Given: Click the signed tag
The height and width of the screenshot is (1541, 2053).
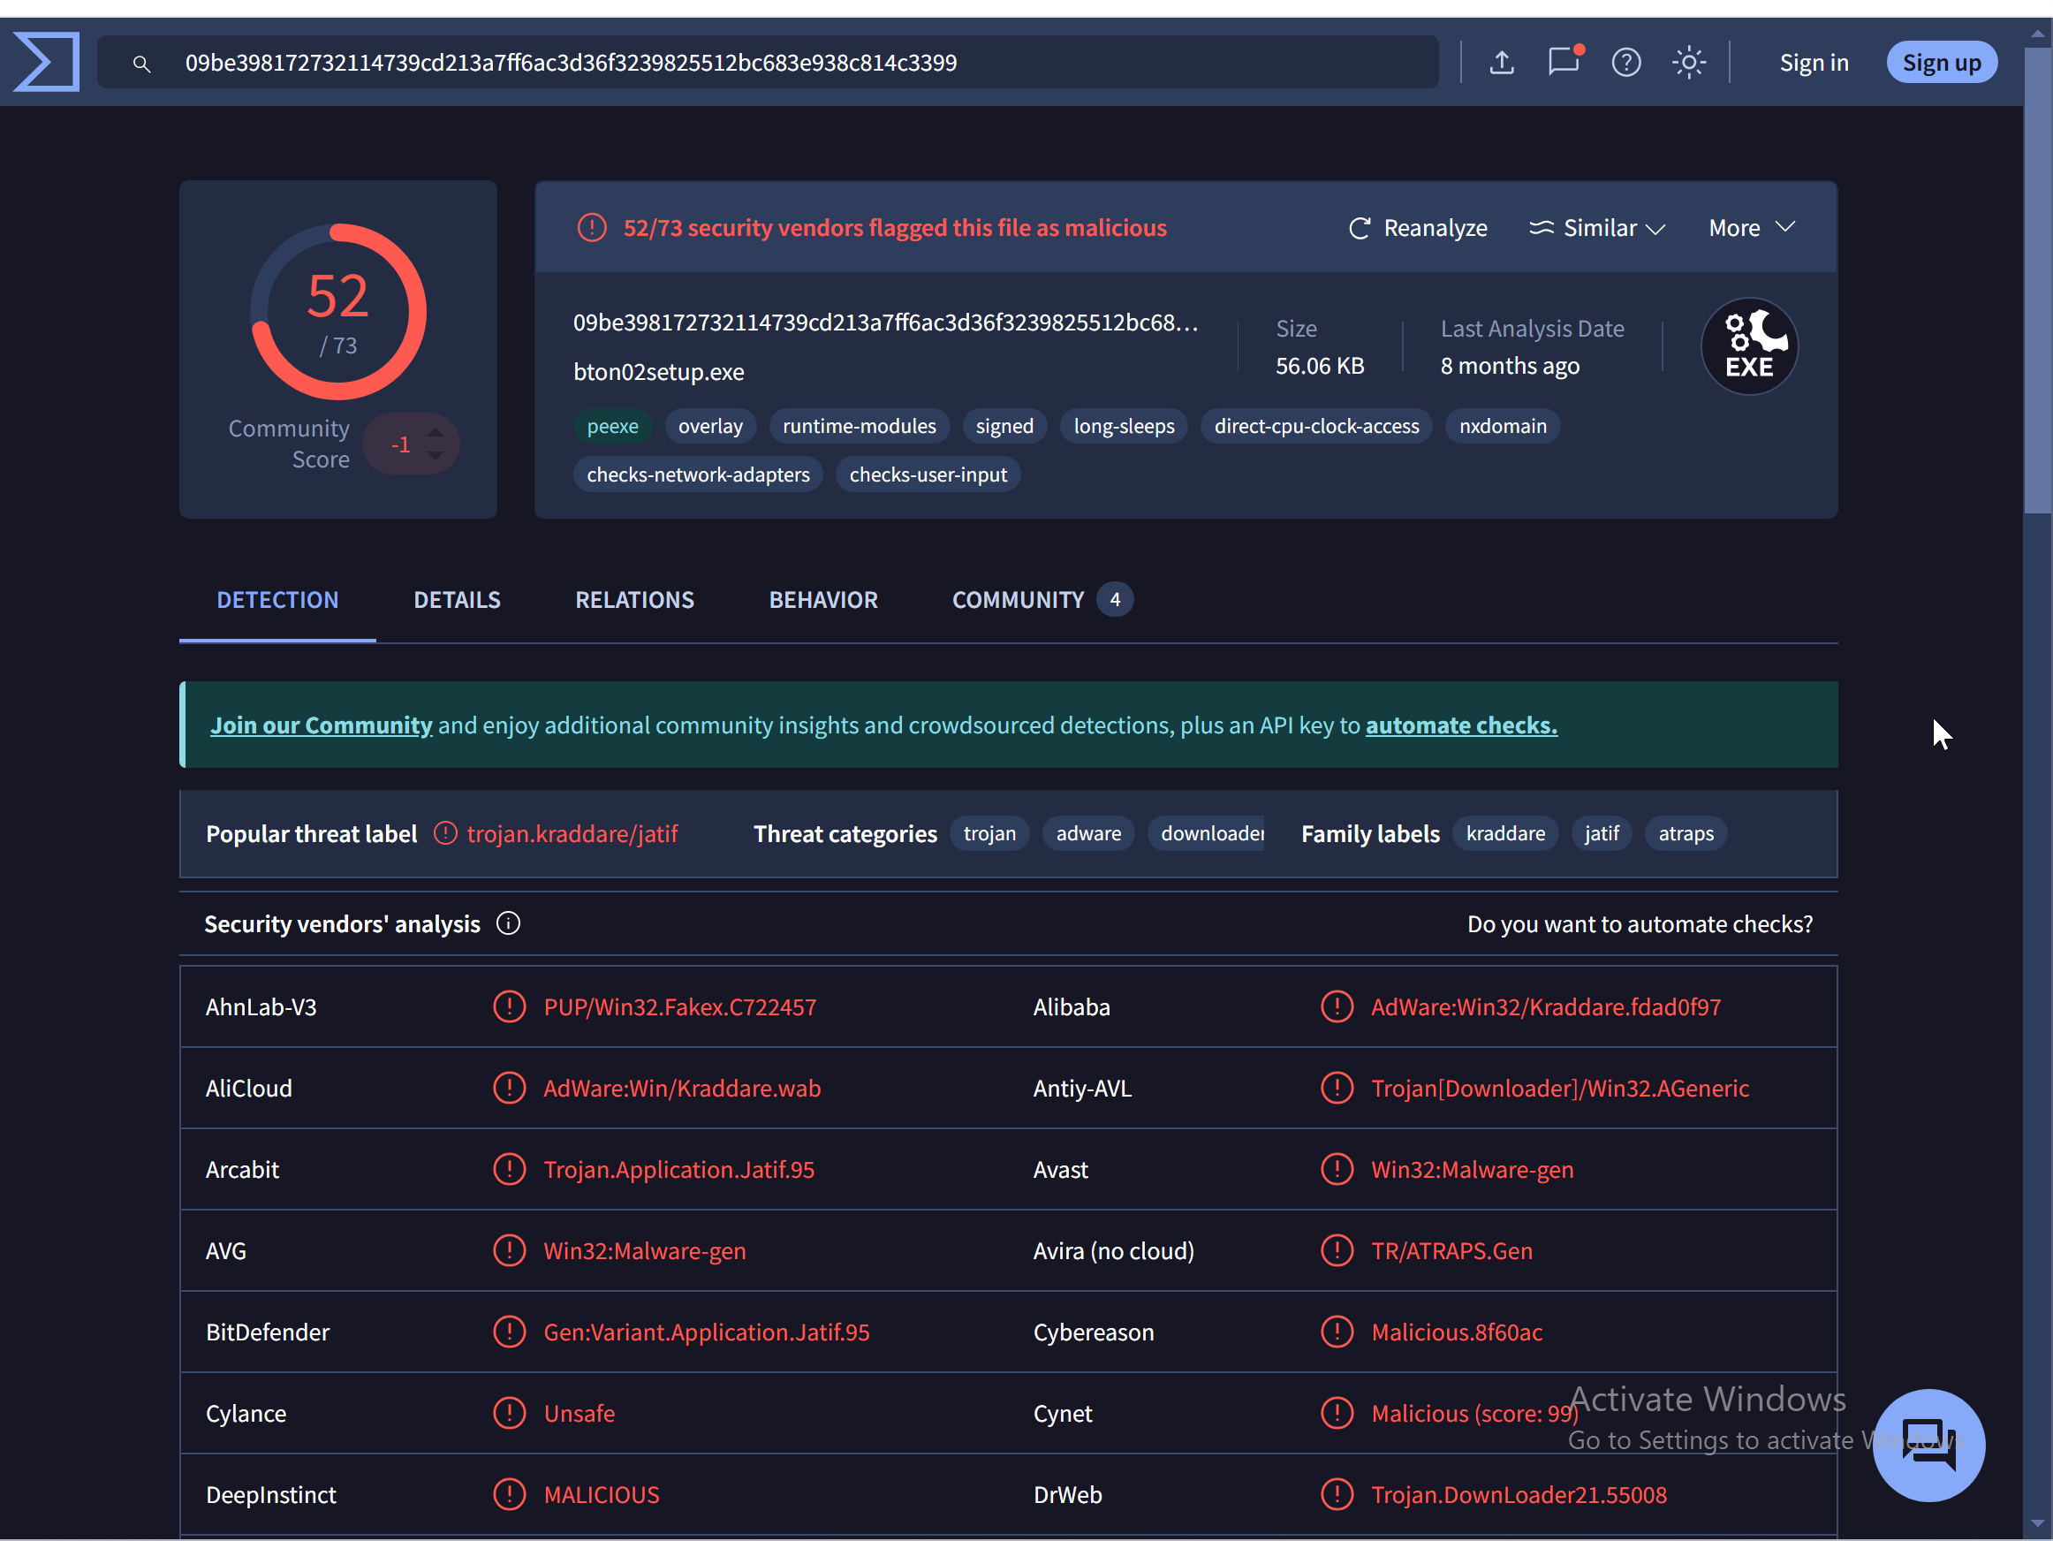Looking at the screenshot, I should coord(1004,426).
